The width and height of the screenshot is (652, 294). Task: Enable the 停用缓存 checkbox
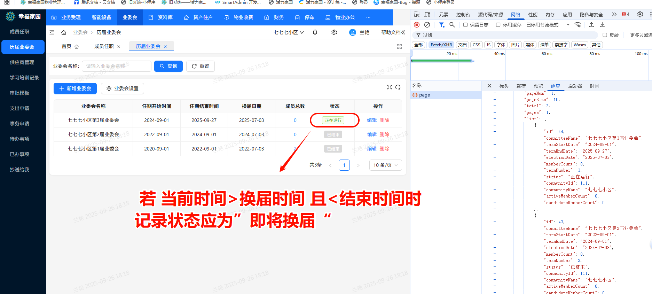coord(498,25)
